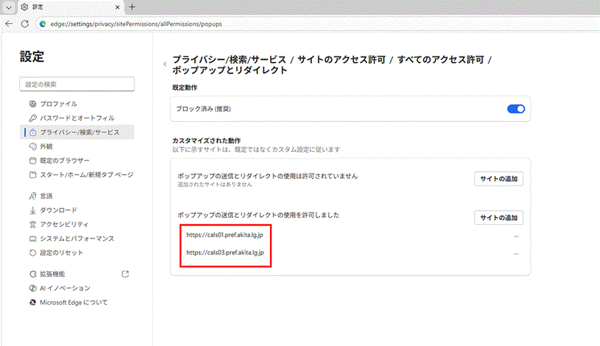Open 言語 language settings
The width and height of the screenshot is (600, 346).
click(x=46, y=196)
